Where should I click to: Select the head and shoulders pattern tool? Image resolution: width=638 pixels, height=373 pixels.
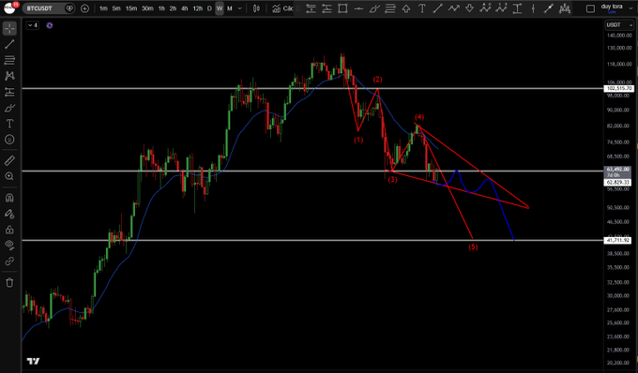click(565, 8)
